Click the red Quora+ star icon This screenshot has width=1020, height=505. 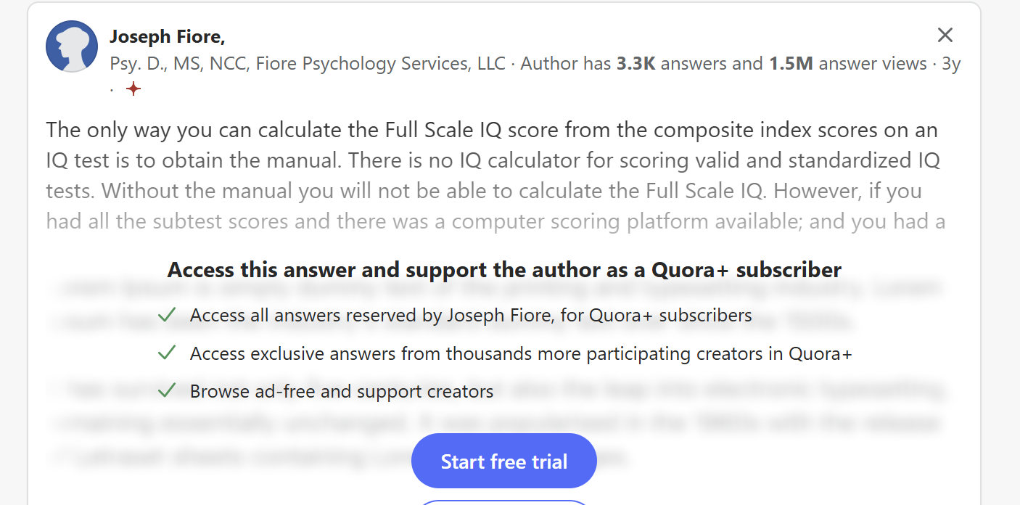pos(133,89)
